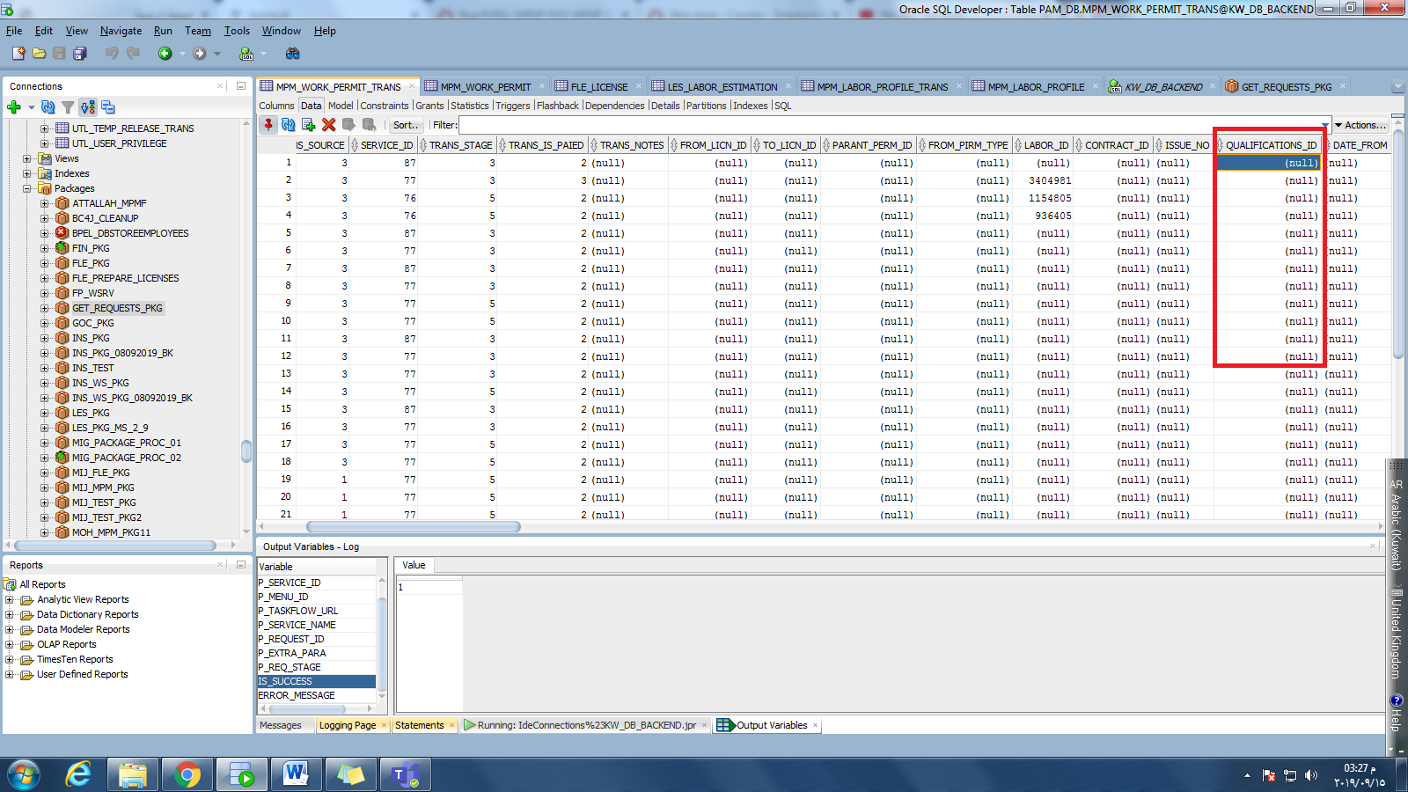The image size is (1408, 792).
Task: Open Windows Explorer from taskbar
Action: (133, 775)
